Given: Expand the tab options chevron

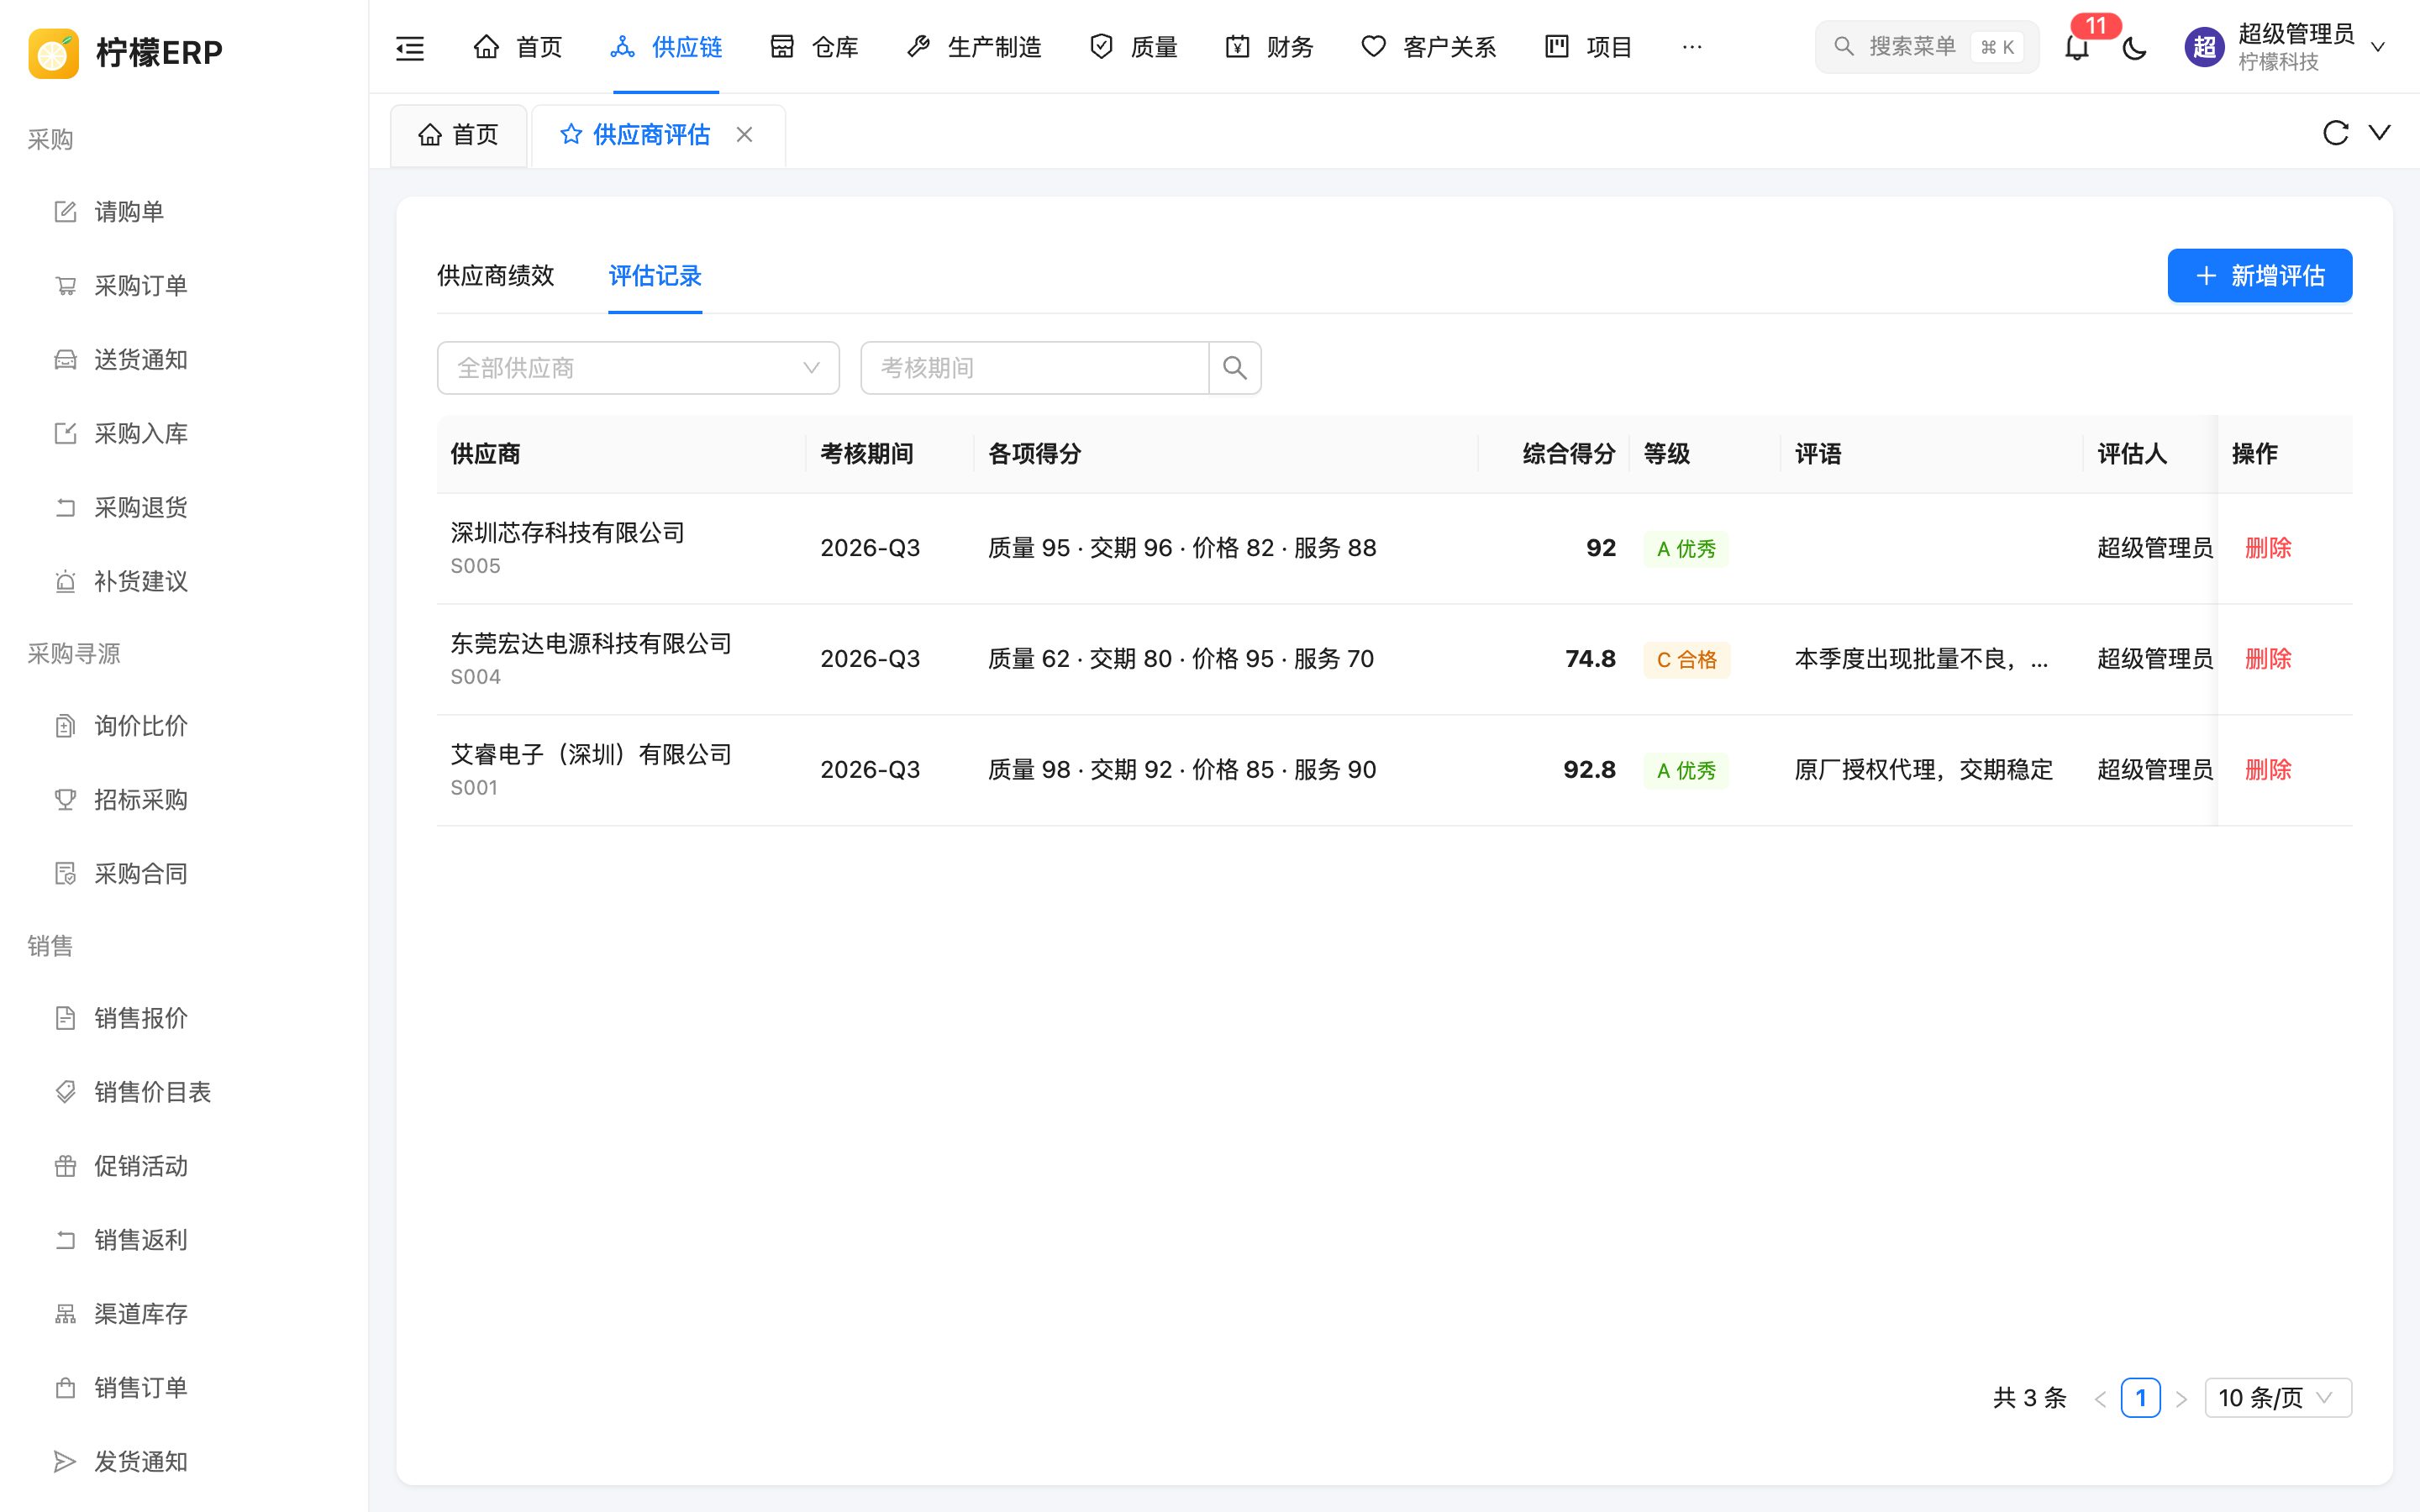Looking at the screenshot, I should (x=2380, y=133).
